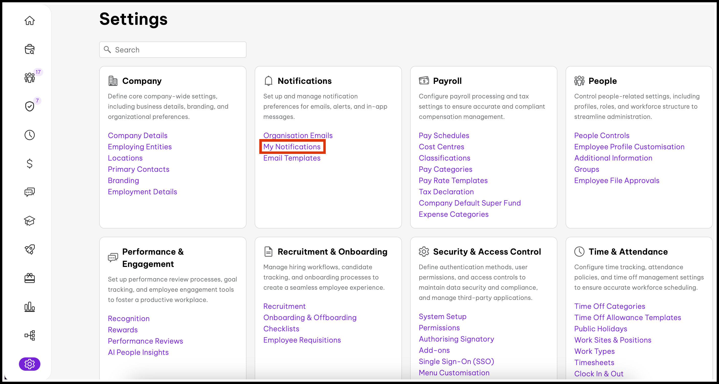Open the bar chart reports icon
Viewport: 719px width, 384px height.
30,307
